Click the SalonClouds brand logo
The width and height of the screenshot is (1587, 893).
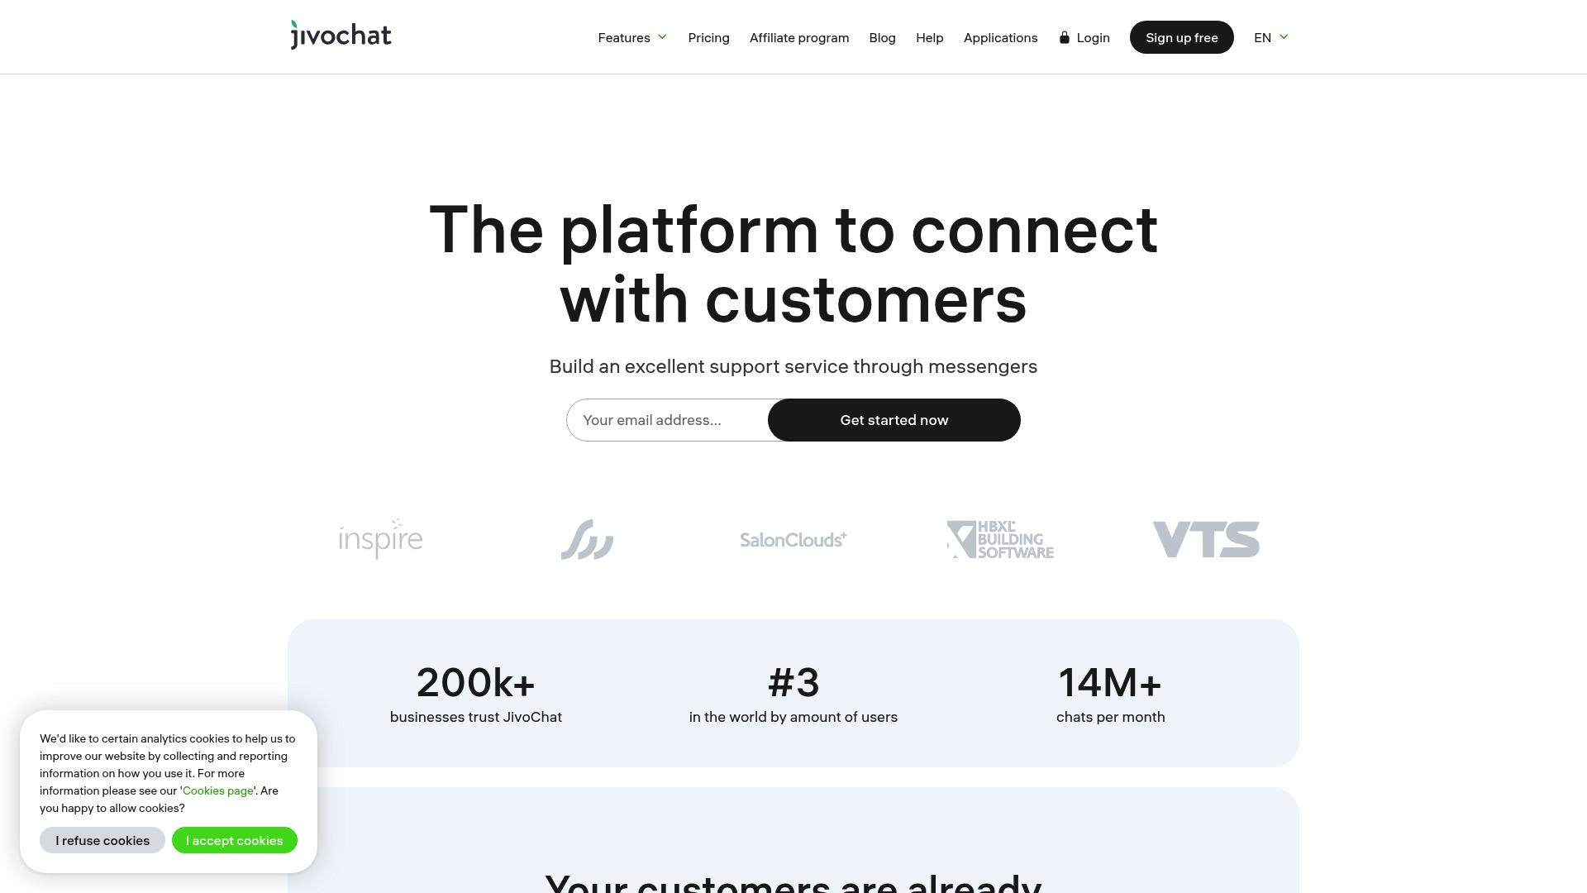click(x=793, y=538)
